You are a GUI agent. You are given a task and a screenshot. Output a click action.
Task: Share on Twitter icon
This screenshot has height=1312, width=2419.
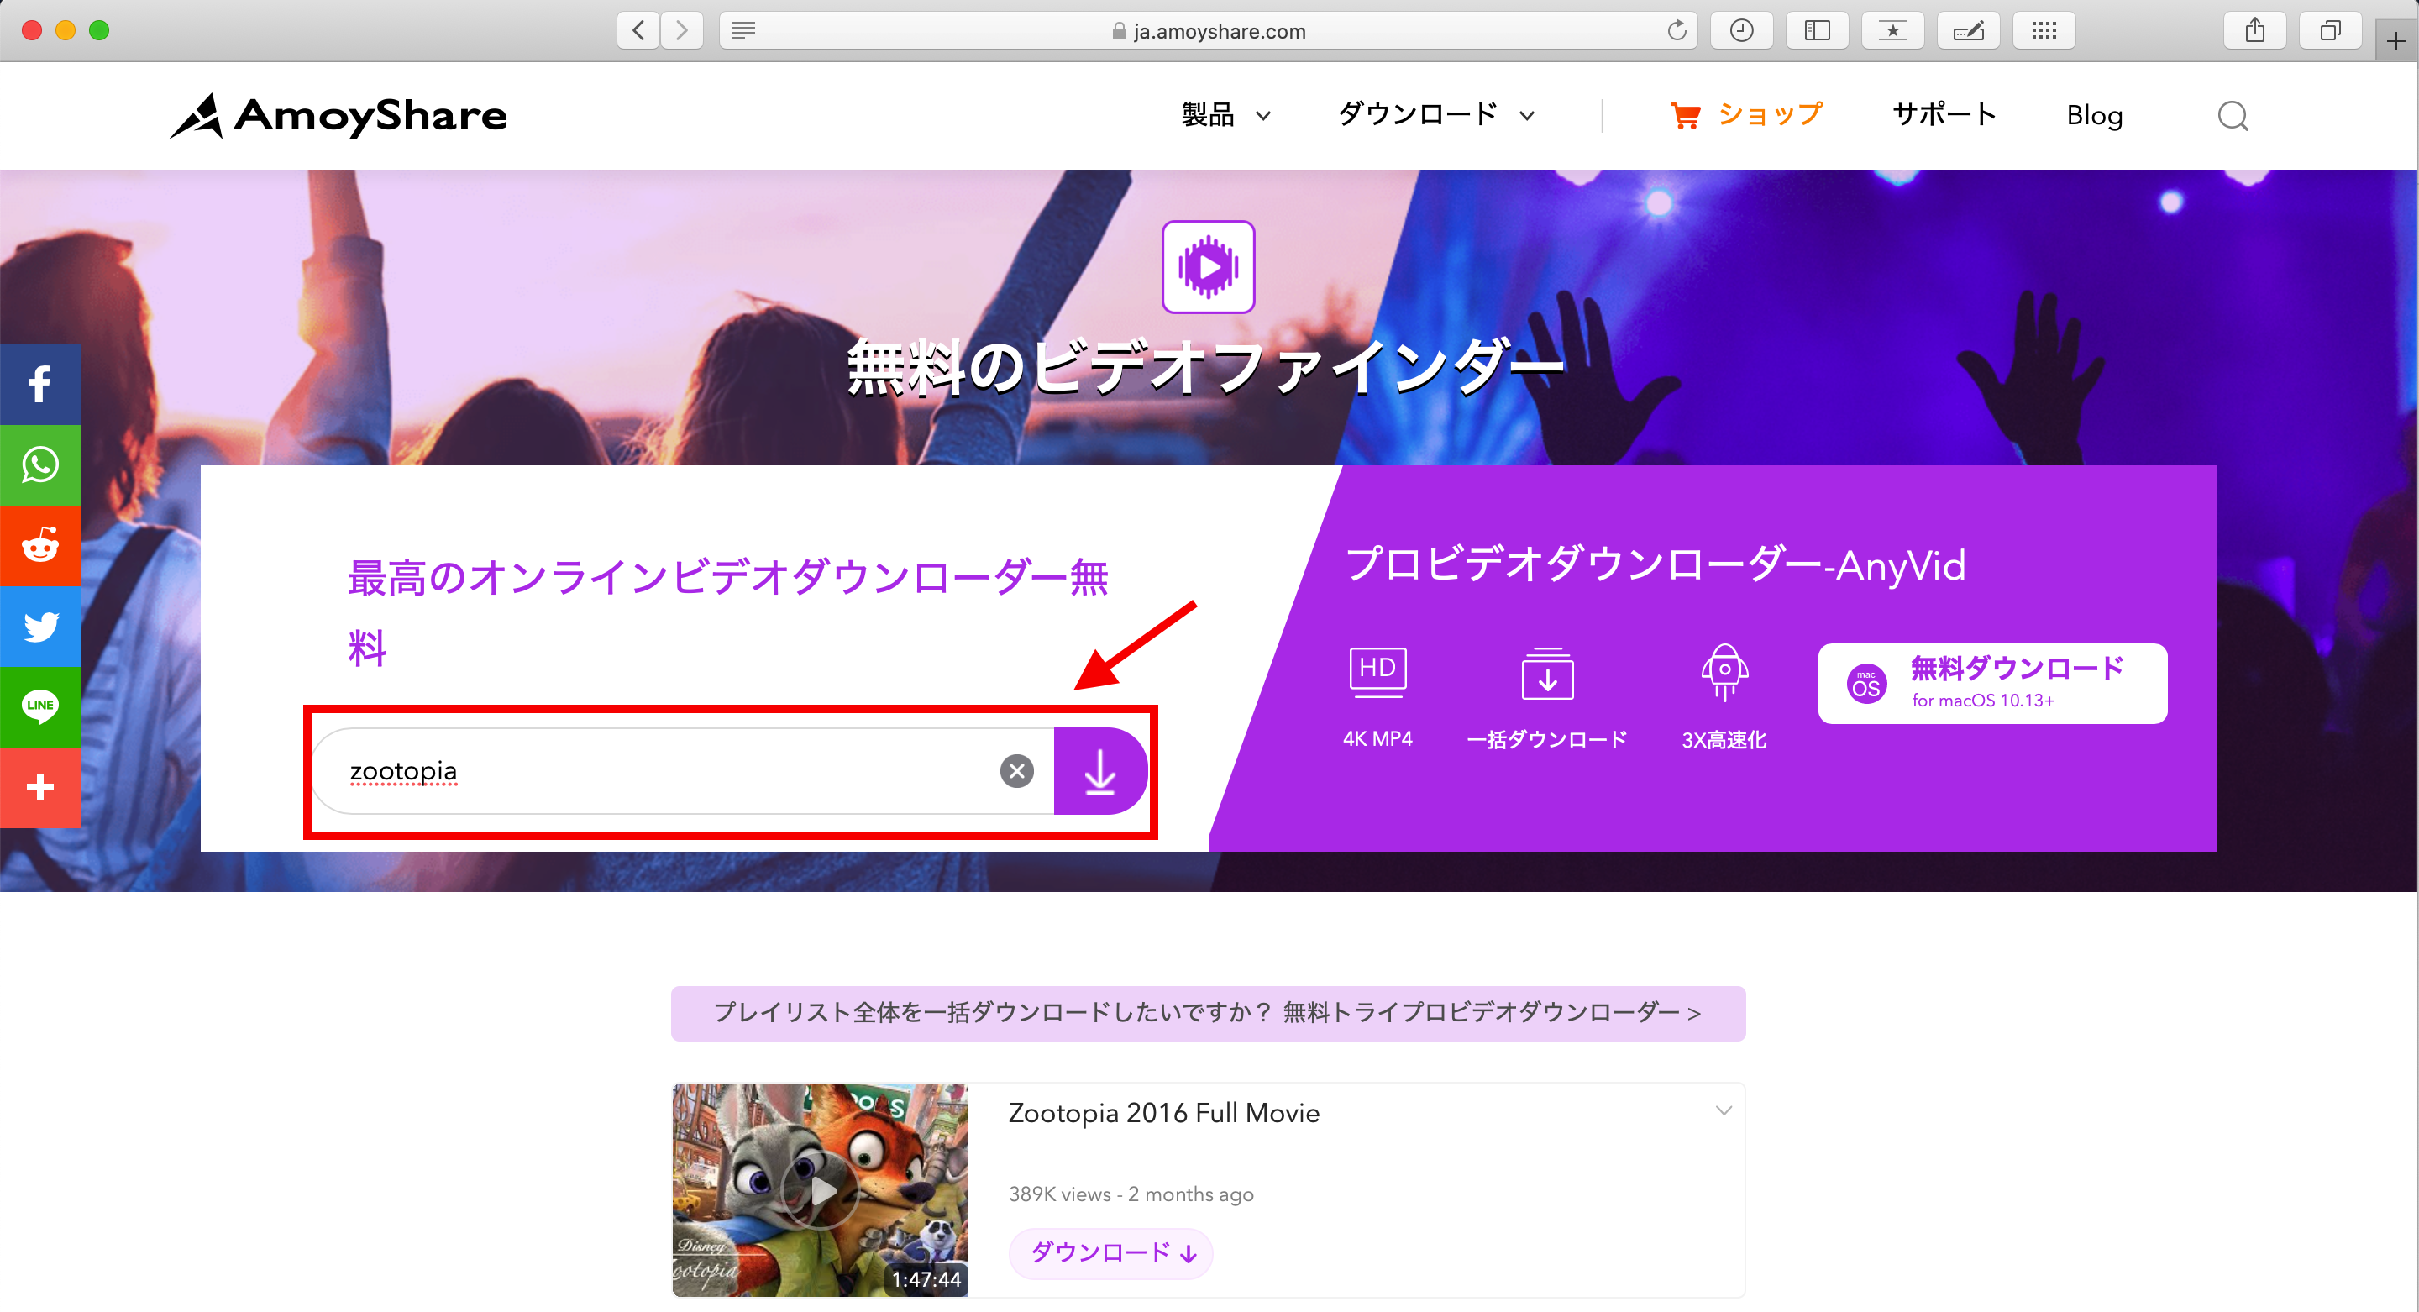[39, 627]
